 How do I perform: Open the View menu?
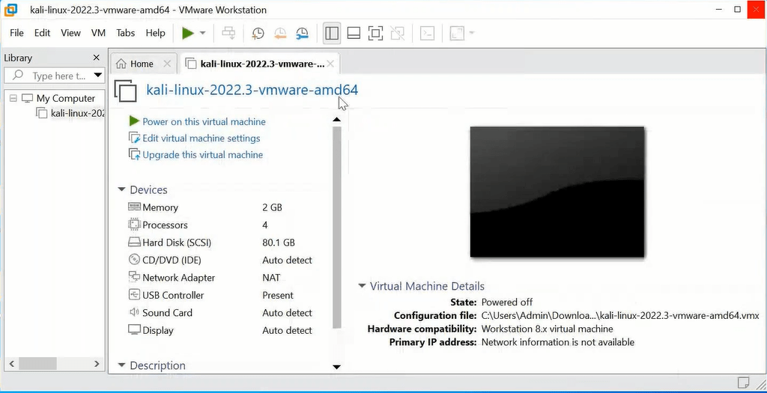(70, 33)
